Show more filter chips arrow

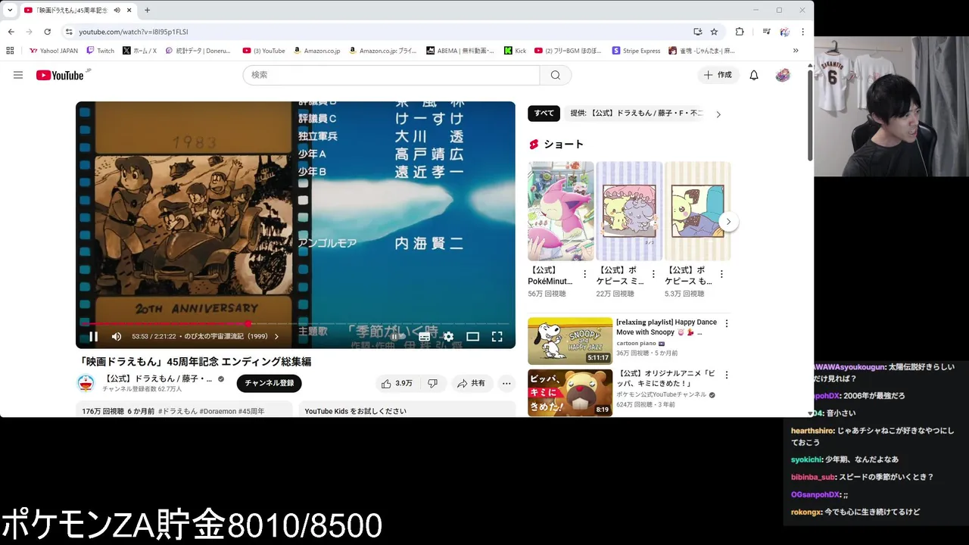tap(718, 114)
